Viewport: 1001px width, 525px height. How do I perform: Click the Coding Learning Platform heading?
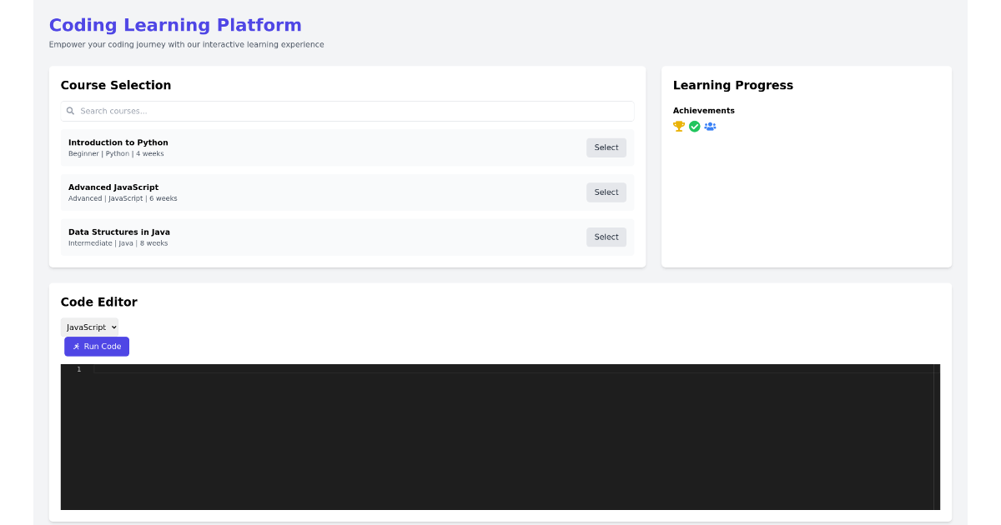pos(175,24)
